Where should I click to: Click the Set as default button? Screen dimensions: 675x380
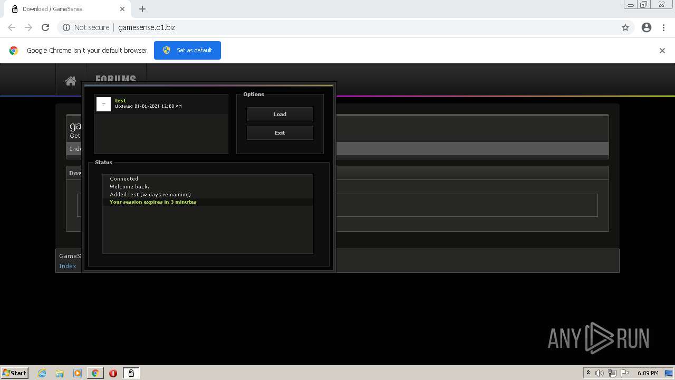187,50
